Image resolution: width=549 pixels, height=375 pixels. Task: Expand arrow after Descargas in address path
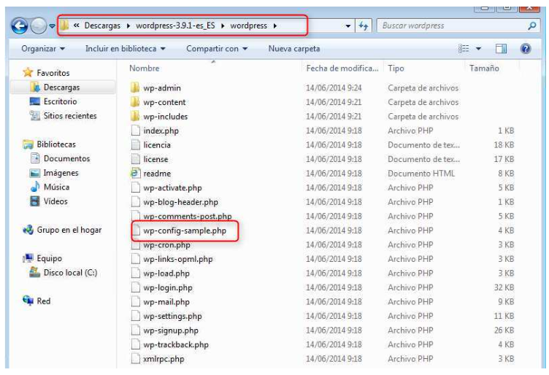tap(128, 26)
